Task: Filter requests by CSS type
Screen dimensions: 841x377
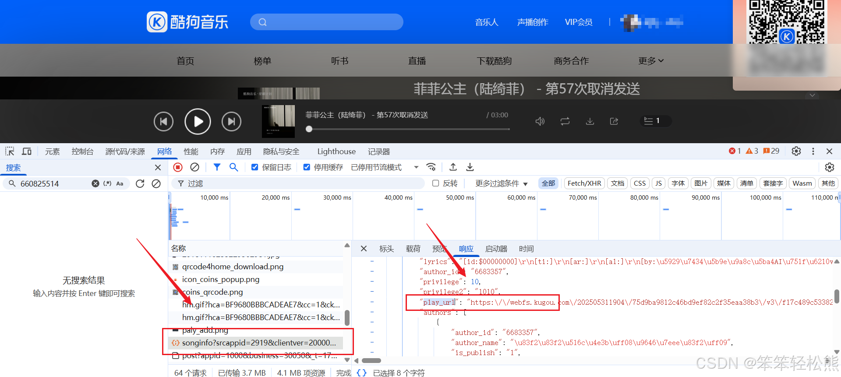Action: [640, 183]
